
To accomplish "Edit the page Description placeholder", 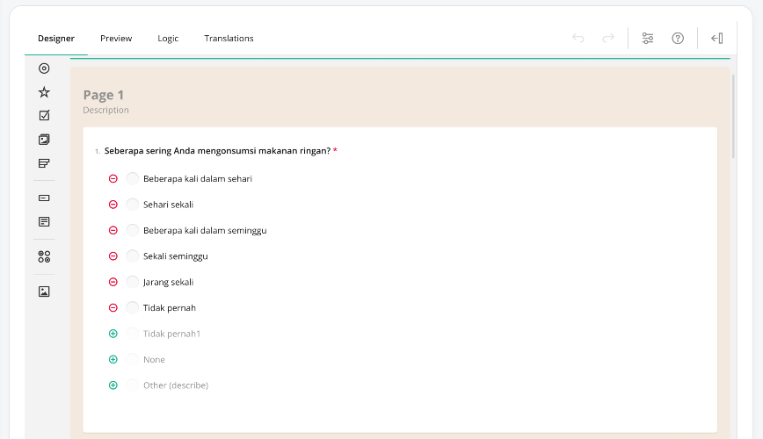I will coord(105,111).
